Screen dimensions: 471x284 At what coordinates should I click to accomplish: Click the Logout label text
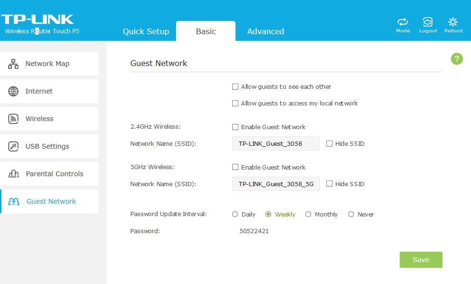pyautogui.click(x=428, y=30)
